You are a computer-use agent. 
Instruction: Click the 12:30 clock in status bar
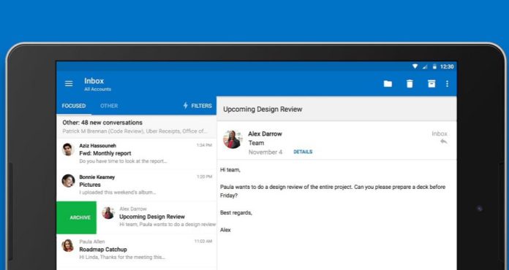pos(447,66)
